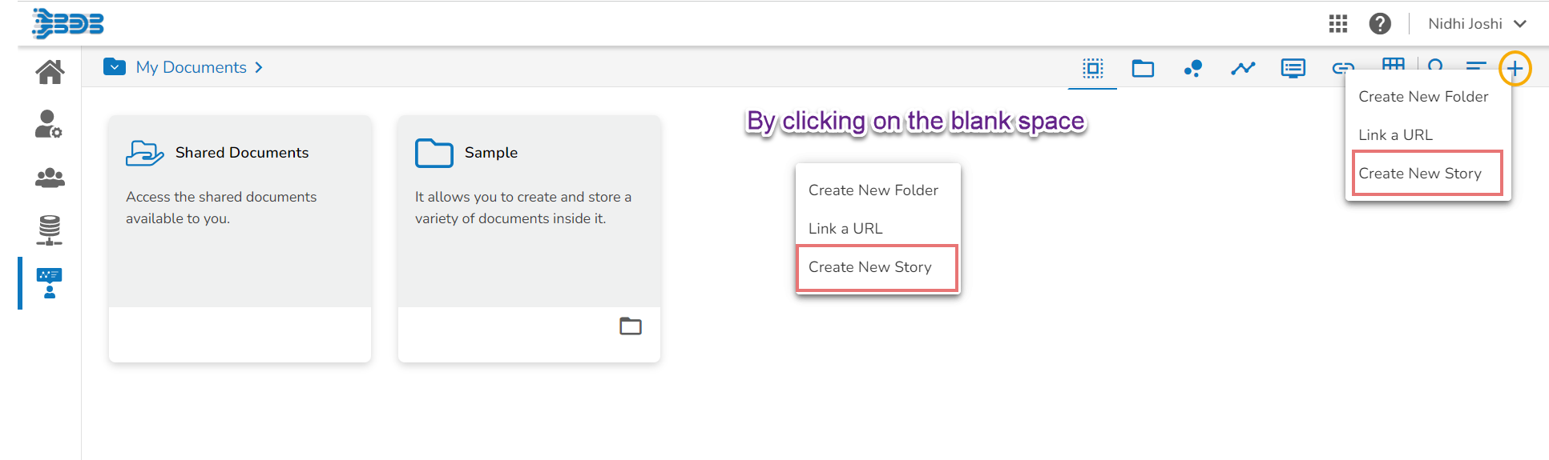Open the data connectors sidebar icon
Screen dimensions: 1549x460
(x=50, y=230)
